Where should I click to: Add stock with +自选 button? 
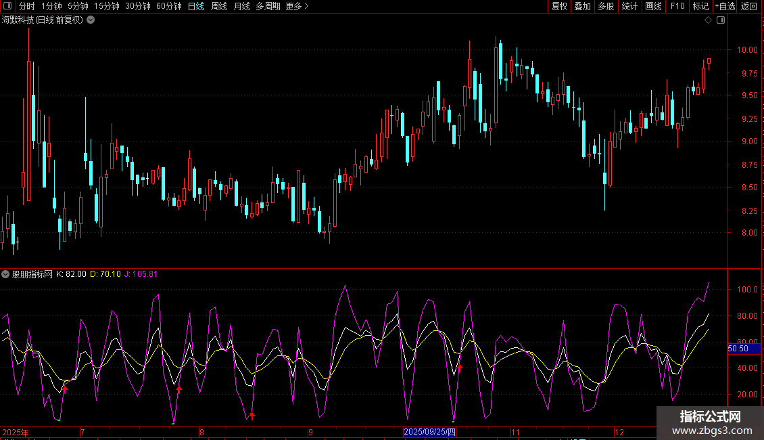point(725,7)
